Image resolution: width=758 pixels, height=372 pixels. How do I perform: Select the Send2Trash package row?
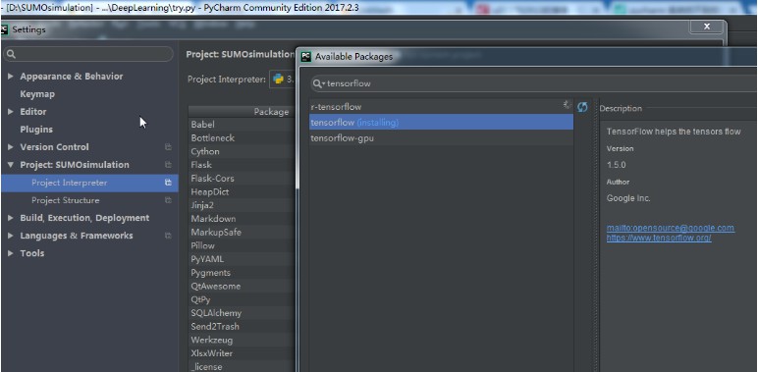pyautogui.click(x=243, y=327)
